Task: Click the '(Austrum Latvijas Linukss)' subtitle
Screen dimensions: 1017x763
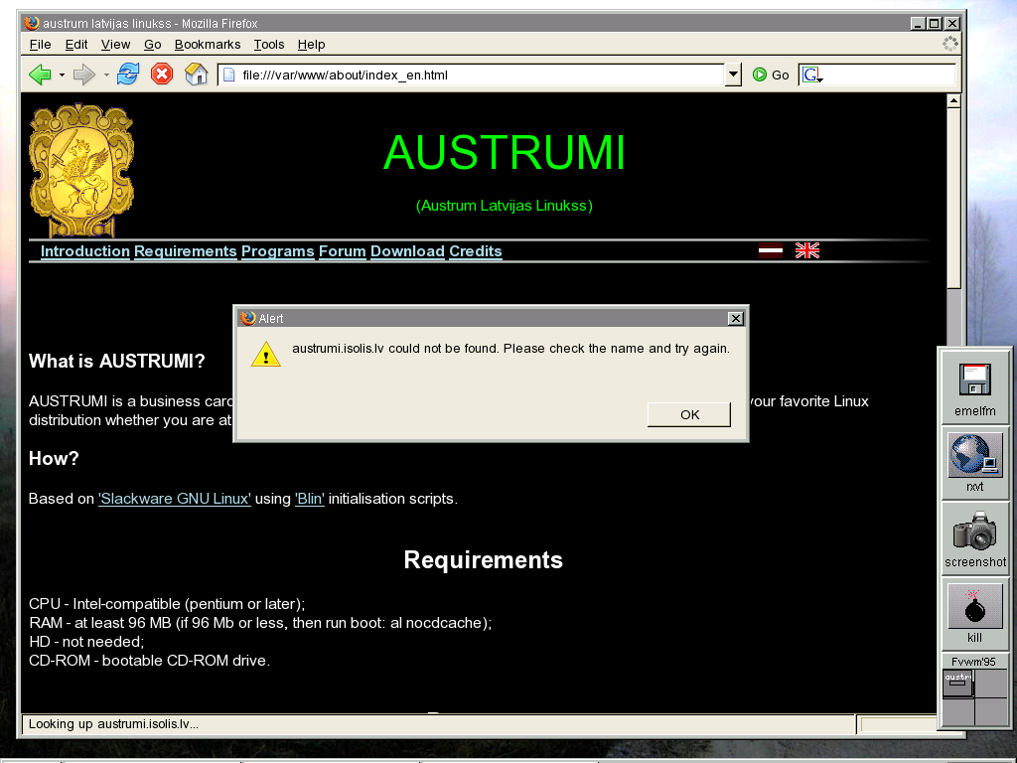Action: [x=505, y=206]
